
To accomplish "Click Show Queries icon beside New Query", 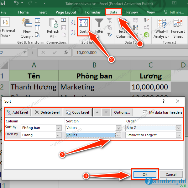I will [38, 20].
